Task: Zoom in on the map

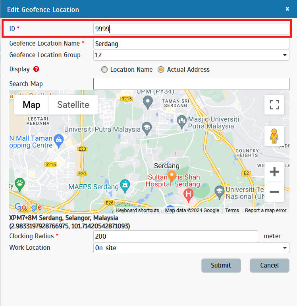Action: [274, 172]
